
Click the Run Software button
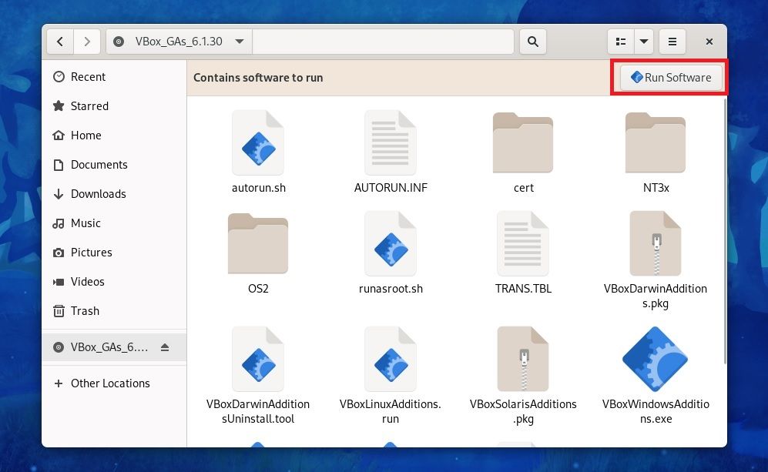click(669, 77)
